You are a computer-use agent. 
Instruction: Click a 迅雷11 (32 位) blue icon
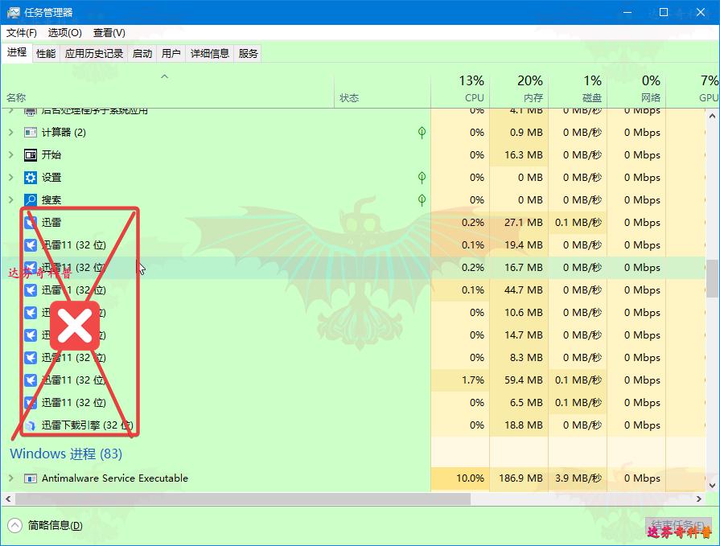point(30,245)
